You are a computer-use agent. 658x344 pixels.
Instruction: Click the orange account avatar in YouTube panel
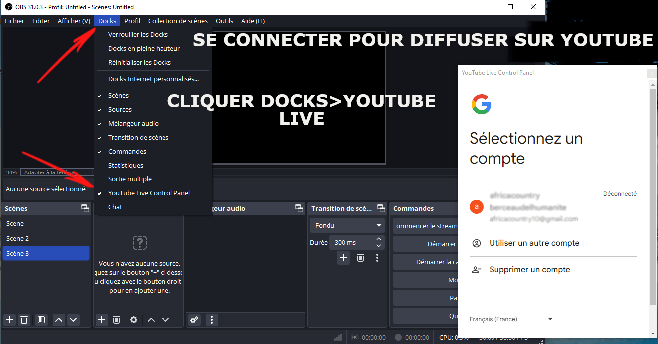477,206
